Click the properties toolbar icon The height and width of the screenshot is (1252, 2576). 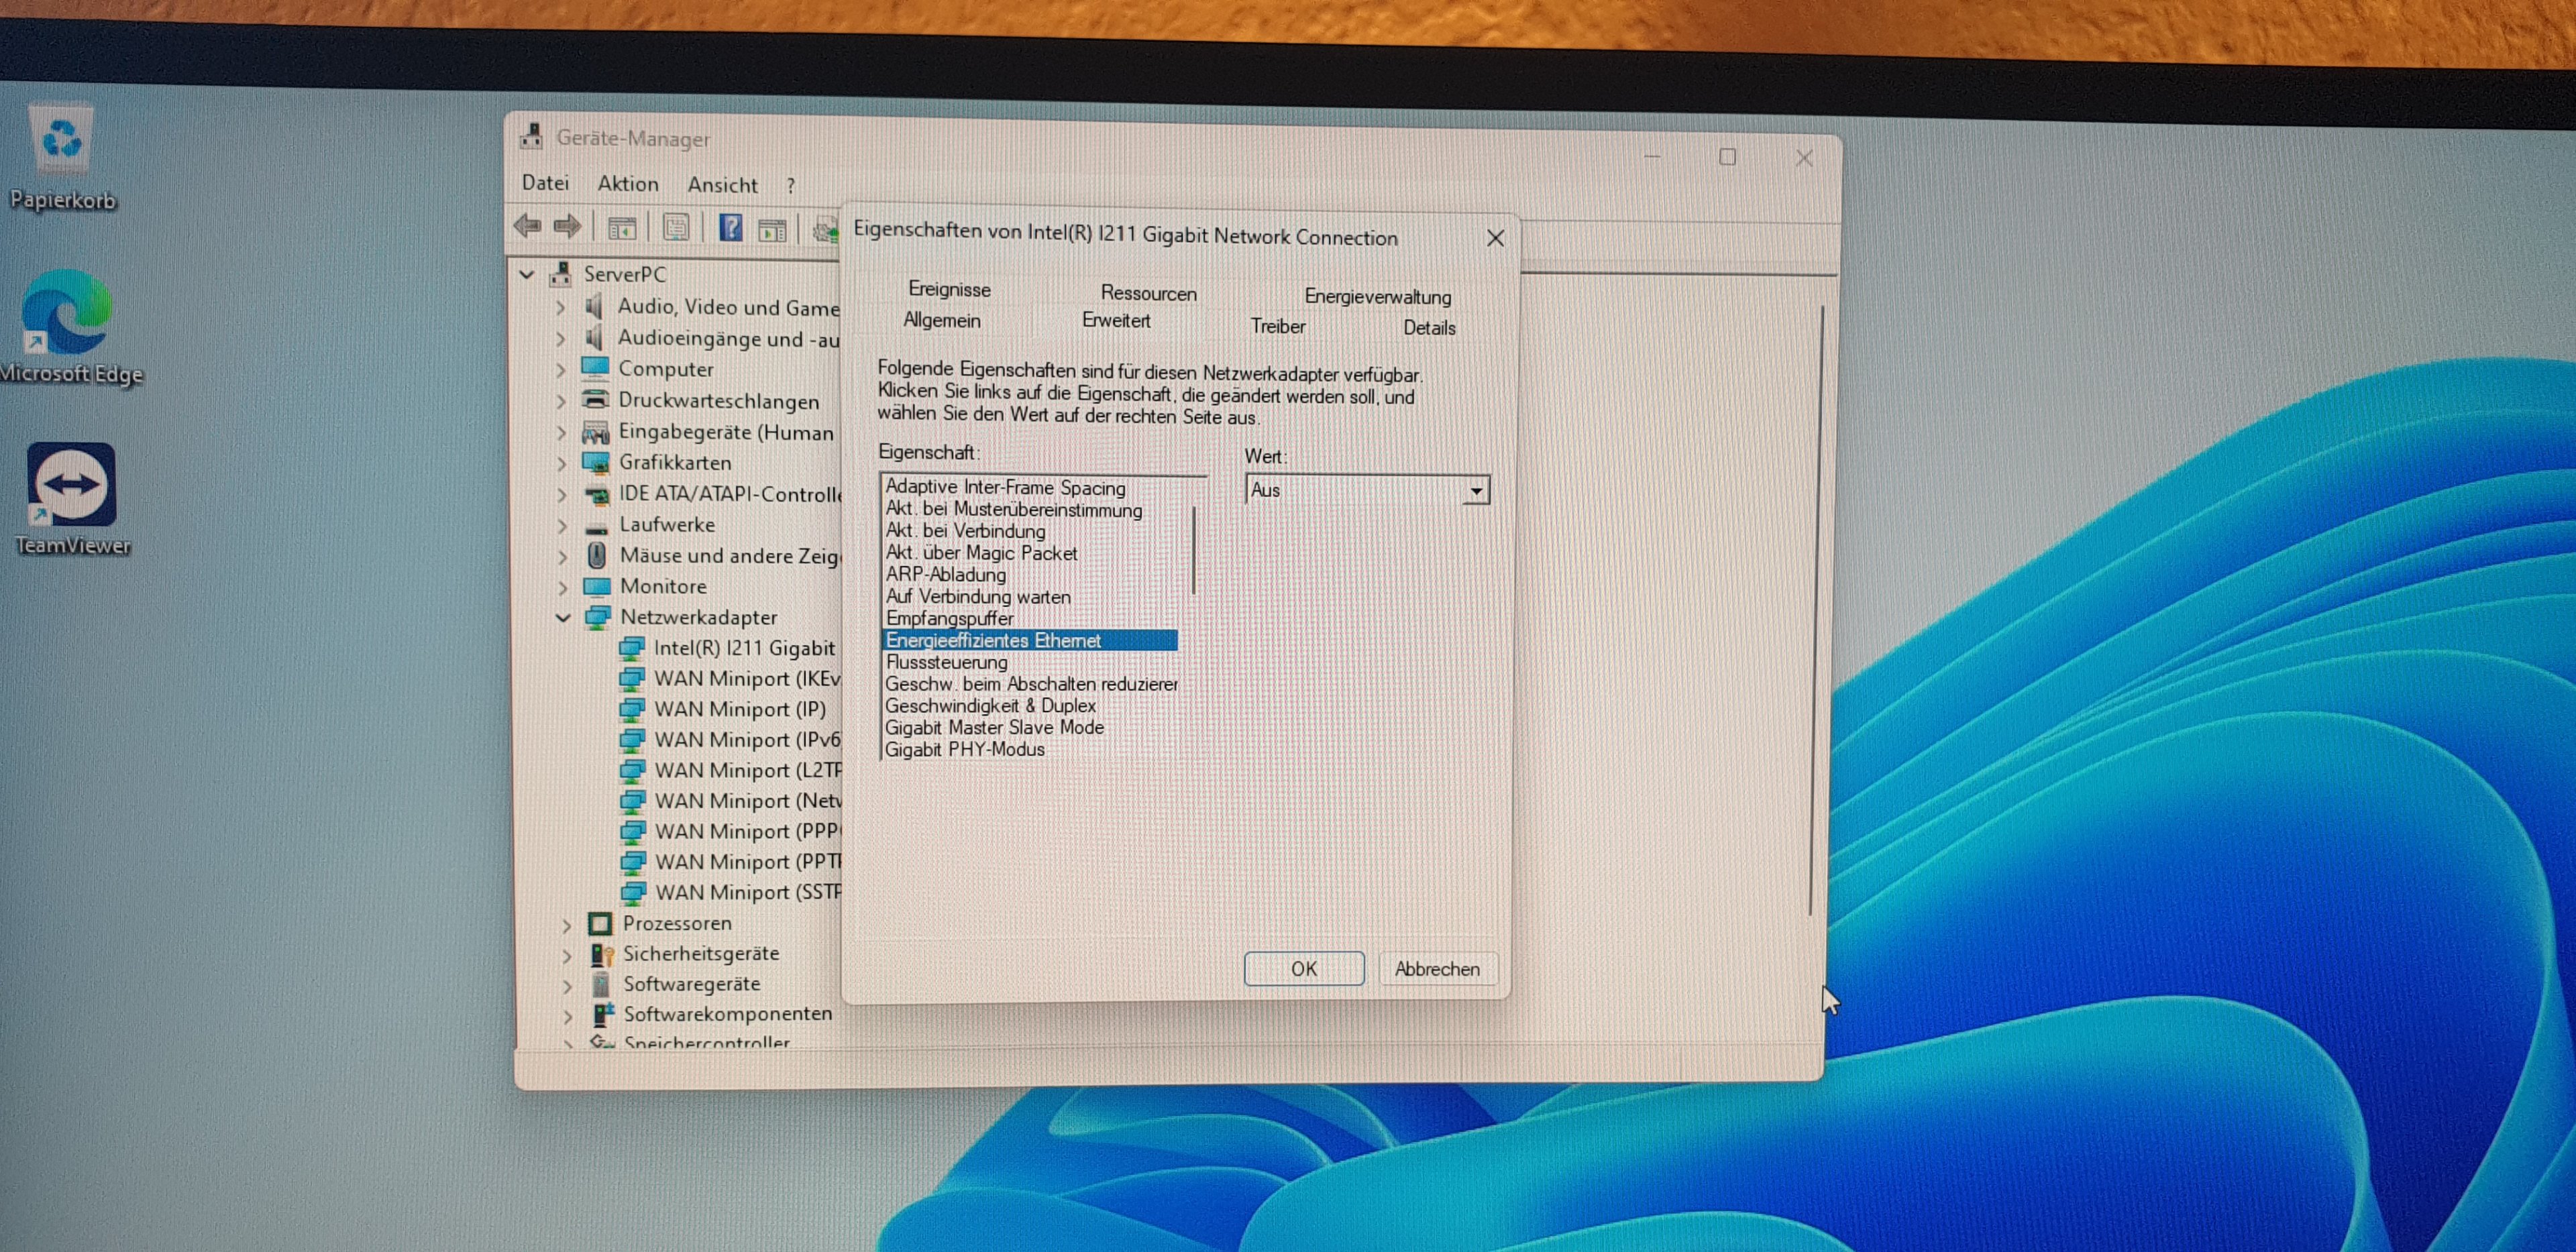point(676,228)
